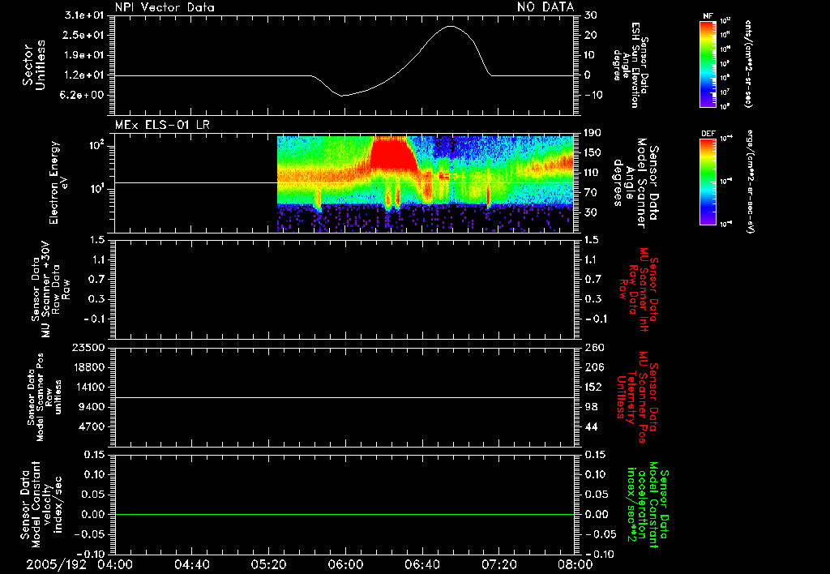
Task: Click the 'ergs/(cm**2-sr-sec-eV)' units label
Action: (750, 182)
